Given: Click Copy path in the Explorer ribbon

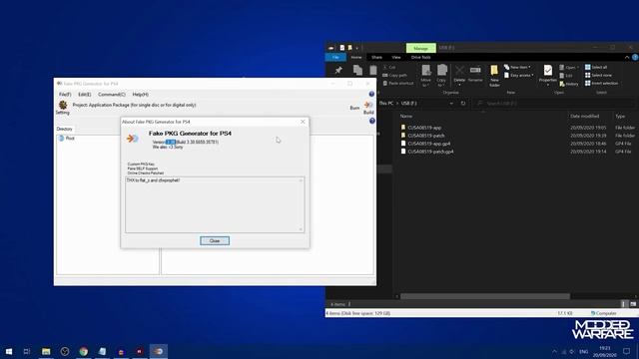Looking at the screenshot, I should pos(394,76).
